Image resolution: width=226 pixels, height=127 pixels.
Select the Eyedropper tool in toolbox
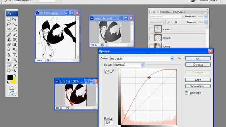(14, 66)
